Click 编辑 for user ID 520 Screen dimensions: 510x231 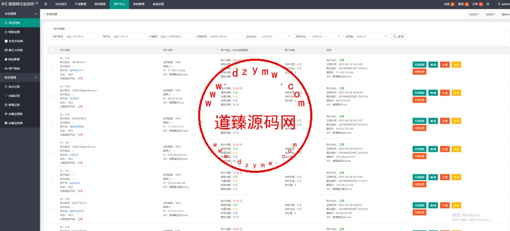433,205
